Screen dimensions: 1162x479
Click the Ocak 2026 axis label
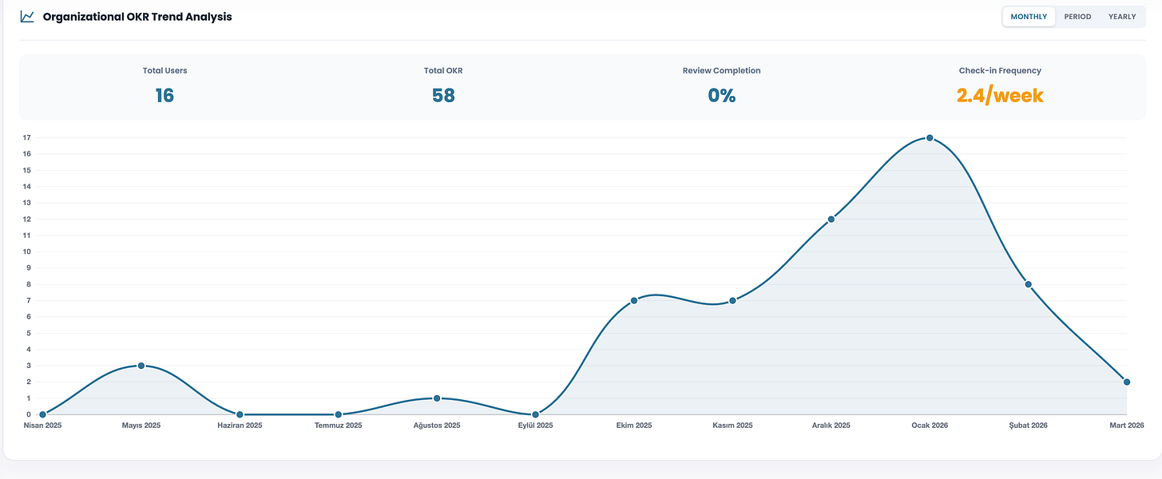[x=930, y=426]
